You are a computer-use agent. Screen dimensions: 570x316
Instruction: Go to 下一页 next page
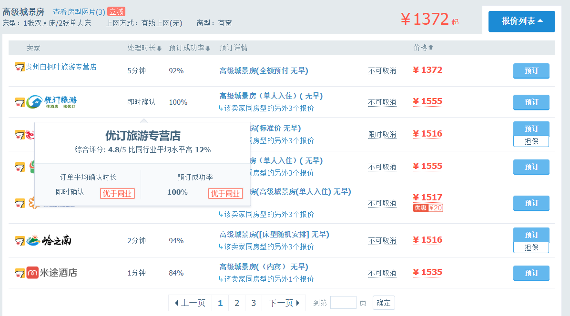click(x=284, y=303)
